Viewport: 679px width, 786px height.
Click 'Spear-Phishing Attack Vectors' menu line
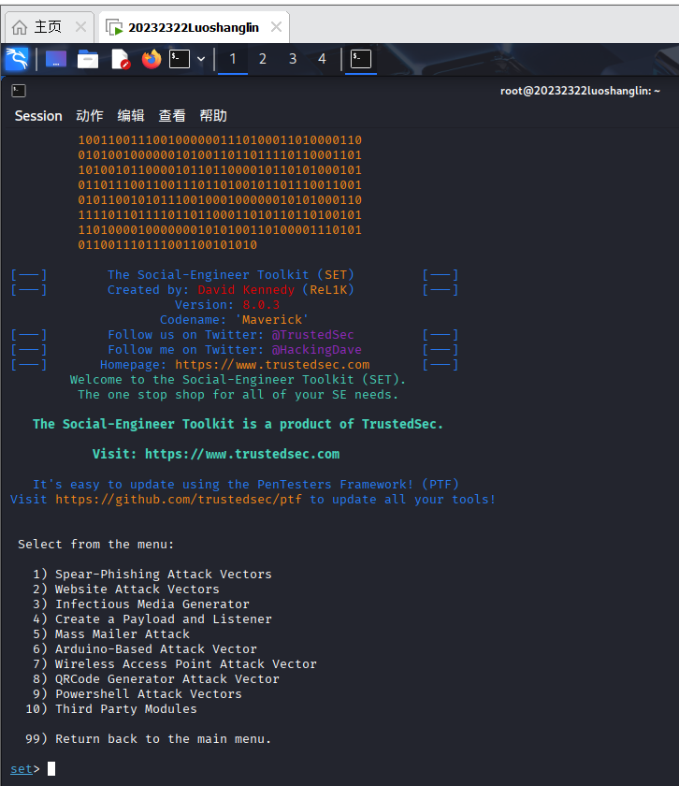pos(164,574)
